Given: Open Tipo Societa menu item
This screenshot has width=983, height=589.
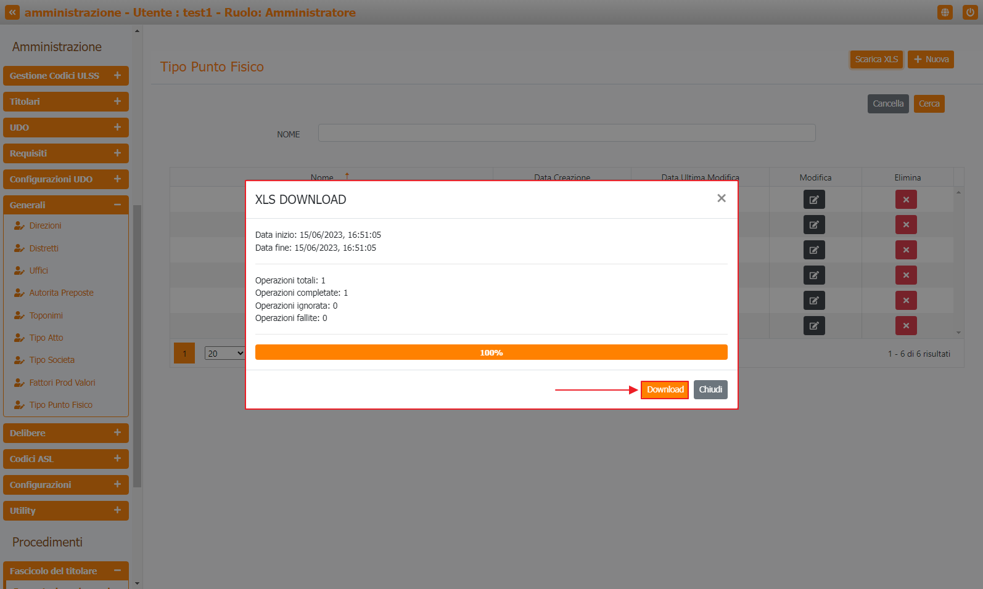Looking at the screenshot, I should 52,360.
